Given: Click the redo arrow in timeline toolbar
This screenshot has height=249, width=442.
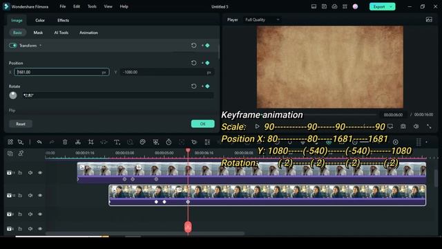Looking at the screenshot, I should (x=52, y=142).
